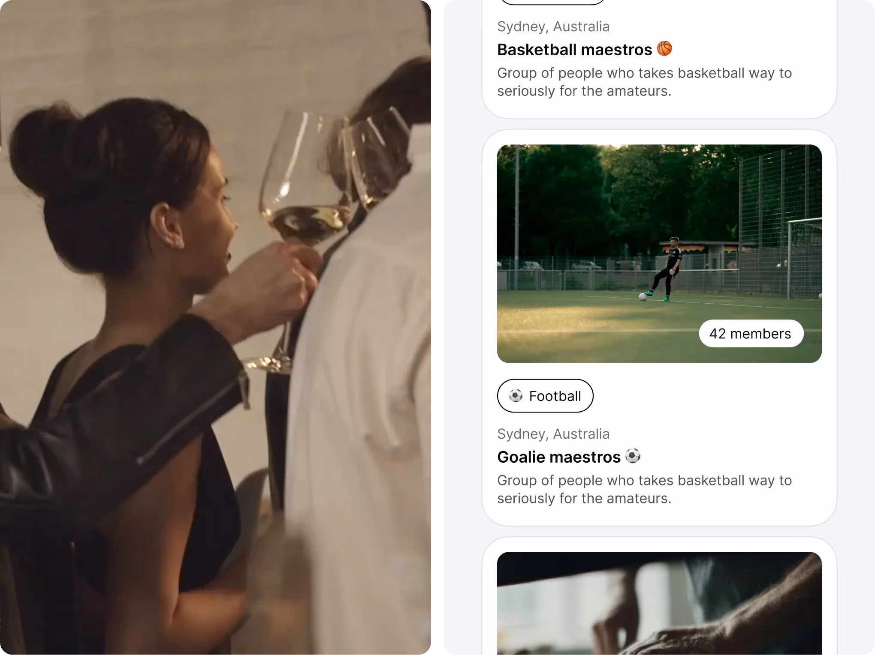Click the soccer ball icon in Football tag
The image size is (875, 655).
516,395
